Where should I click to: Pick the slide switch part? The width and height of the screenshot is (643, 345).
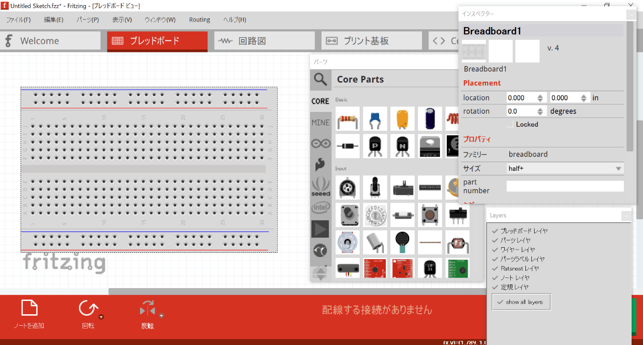click(457, 215)
